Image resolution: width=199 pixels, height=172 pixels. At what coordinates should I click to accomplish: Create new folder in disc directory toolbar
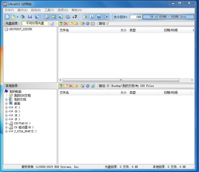click(x=71, y=24)
